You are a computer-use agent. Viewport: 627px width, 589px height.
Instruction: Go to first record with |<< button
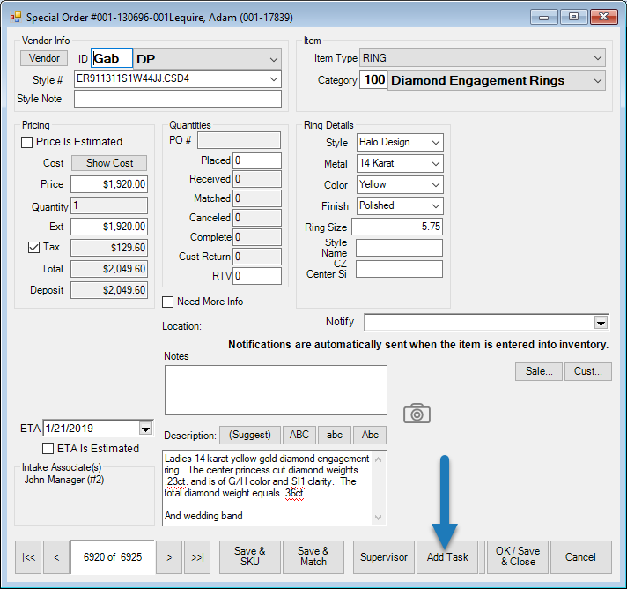(x=29, y=557)
